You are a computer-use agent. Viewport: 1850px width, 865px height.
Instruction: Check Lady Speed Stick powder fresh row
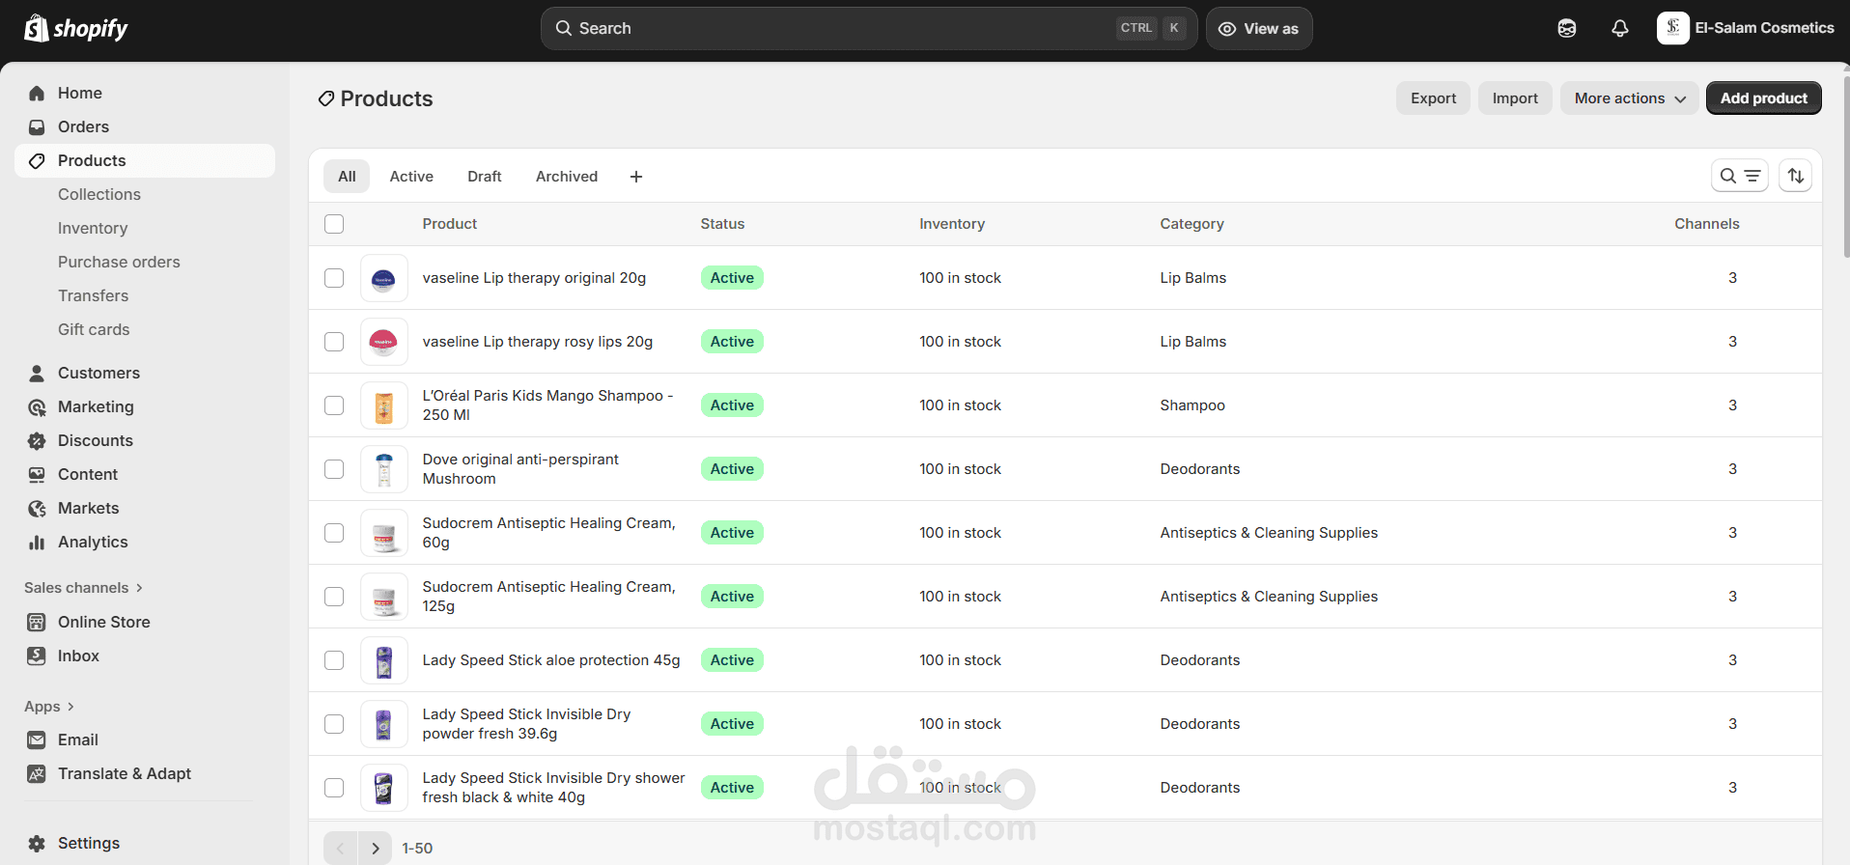pyautogui.click(x=334, y=724)
